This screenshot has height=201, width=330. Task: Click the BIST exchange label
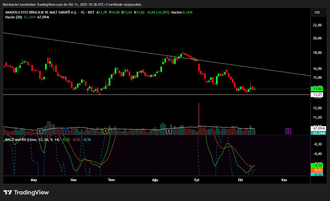click(x=91, y=12)
